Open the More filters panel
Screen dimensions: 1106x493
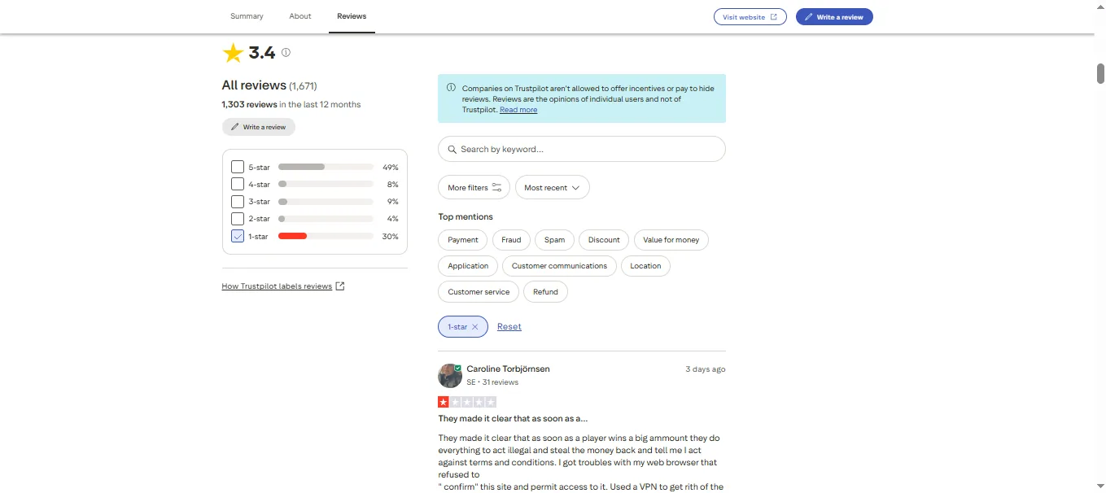tap(474, 188)
